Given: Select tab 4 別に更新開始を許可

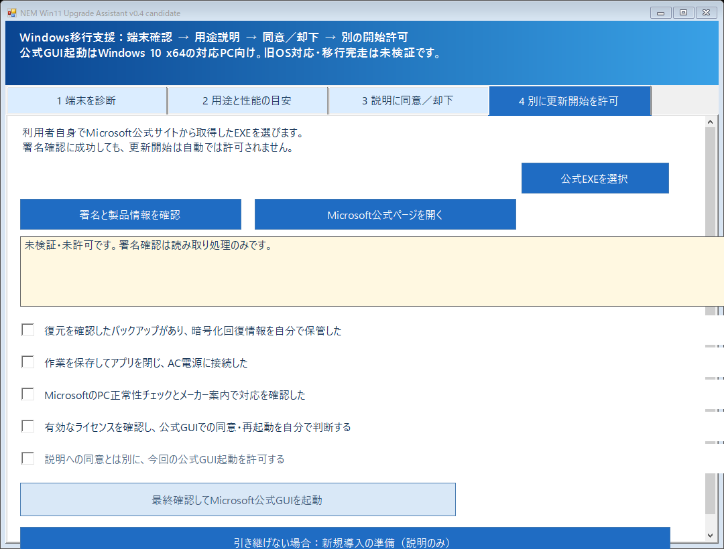Looking at the screenshot, I should [569, 100].
